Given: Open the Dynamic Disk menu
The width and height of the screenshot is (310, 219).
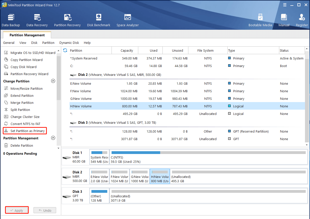Looking at the screenshot, I should click(x=69, y=43).
